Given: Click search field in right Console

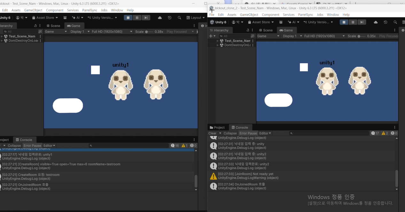Looking at the screenshot, I should 329,133.
